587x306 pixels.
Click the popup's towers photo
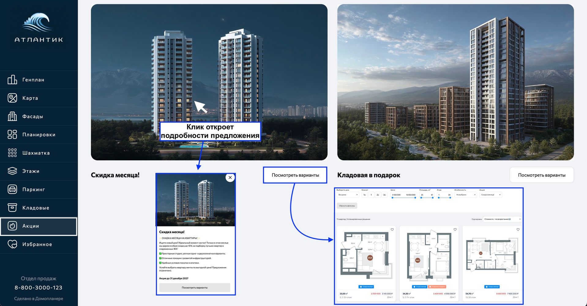(196, 200)
